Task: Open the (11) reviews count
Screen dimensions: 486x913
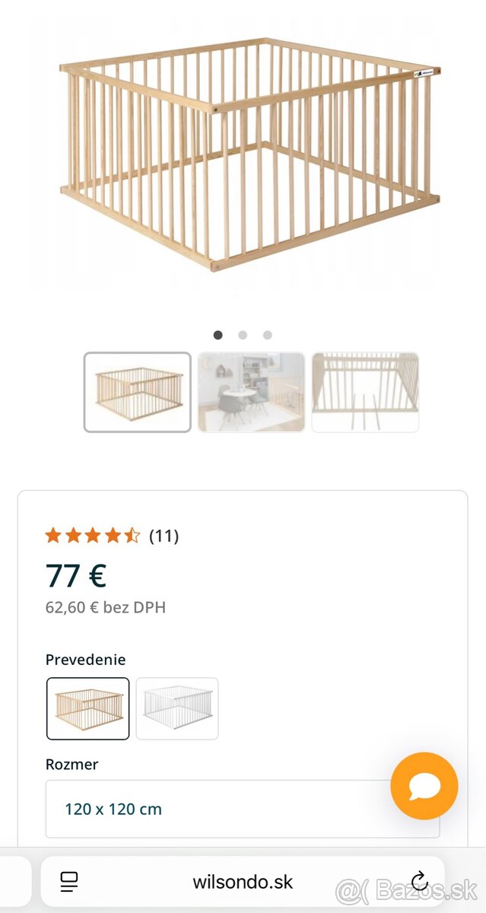Action: 164,536
